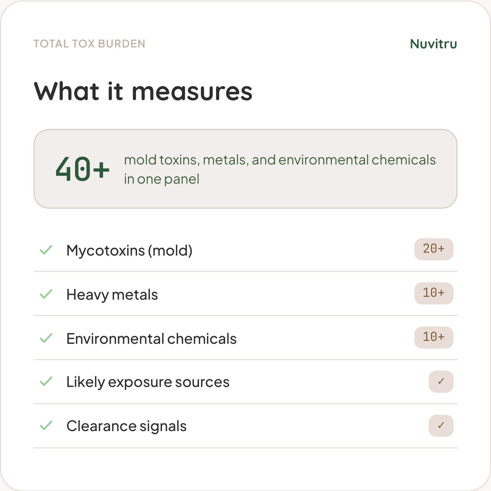
Task: Click the green checkmark beside Clearance signals
Action: pos(46,425)
